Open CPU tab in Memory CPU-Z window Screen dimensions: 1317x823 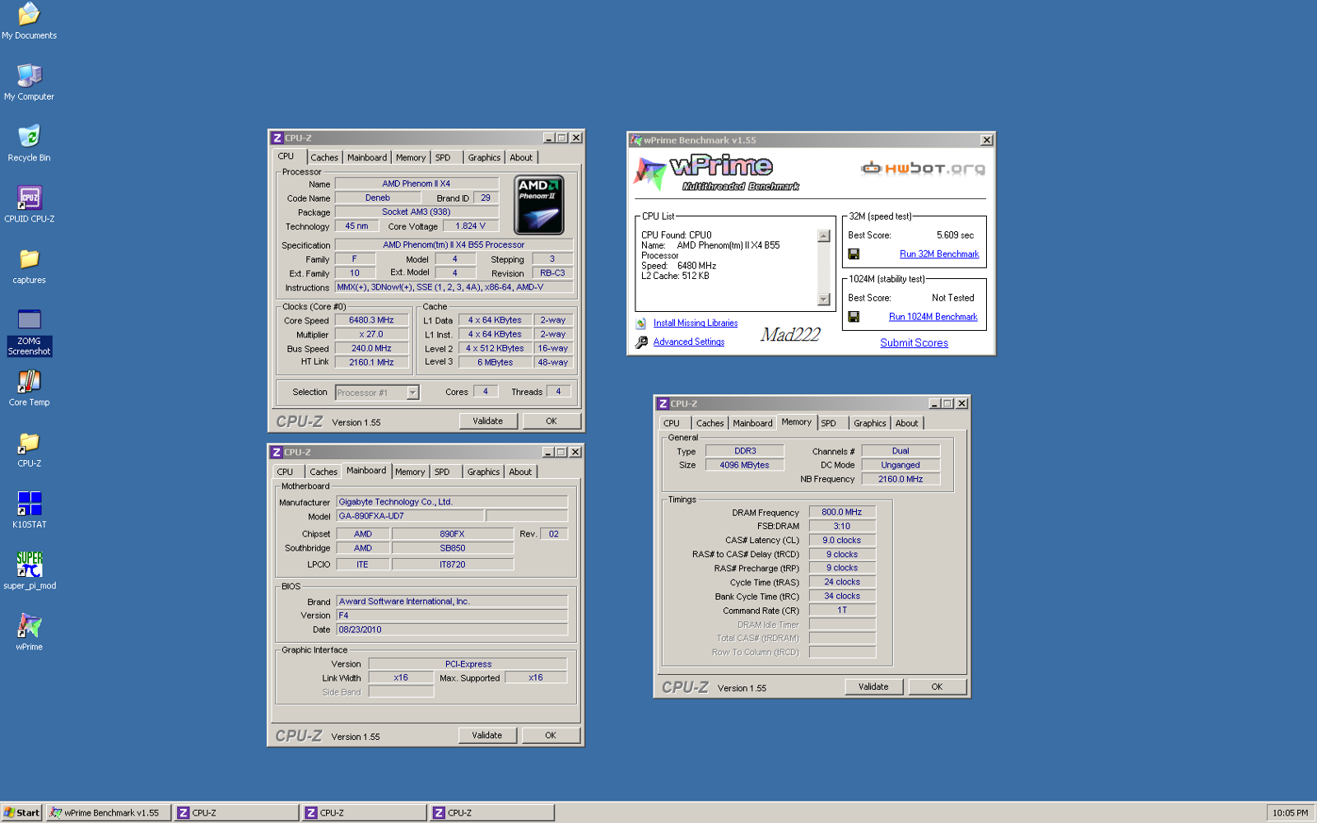pos(672,423)
